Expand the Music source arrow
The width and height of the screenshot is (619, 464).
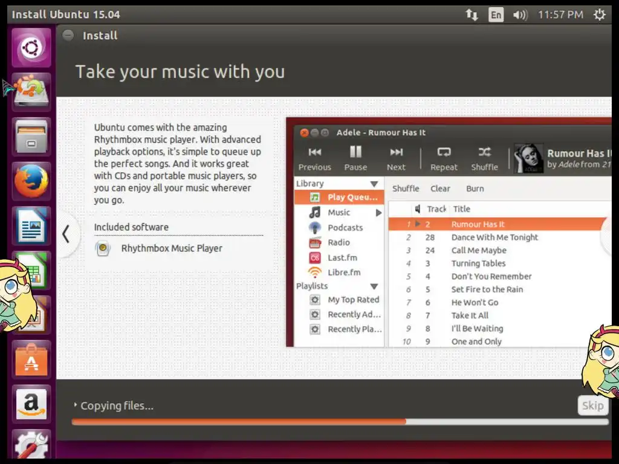pyautogui.click(x=378, y=213)
